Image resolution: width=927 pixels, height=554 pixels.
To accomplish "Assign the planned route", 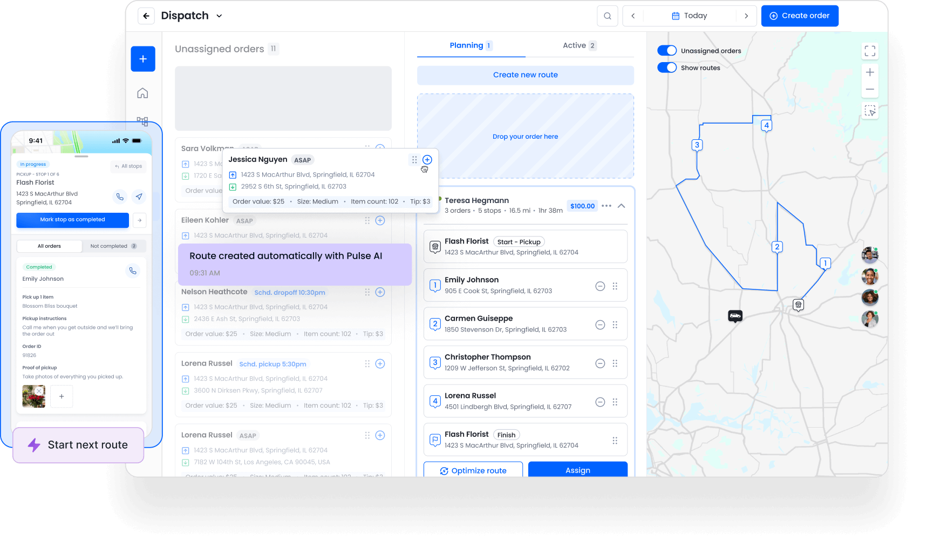I will coord(577,470).
